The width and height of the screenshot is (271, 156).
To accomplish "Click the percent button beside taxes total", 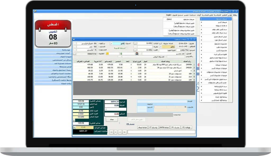I will click(x=74, y=127).
